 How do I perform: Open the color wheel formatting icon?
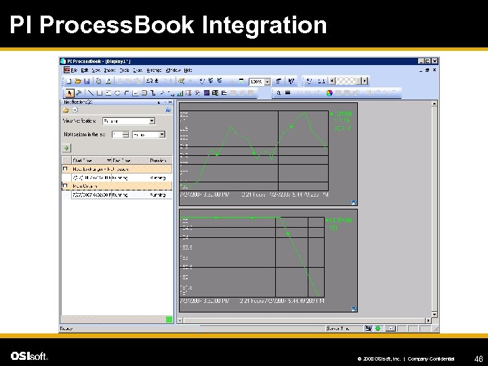pos(329,93)
